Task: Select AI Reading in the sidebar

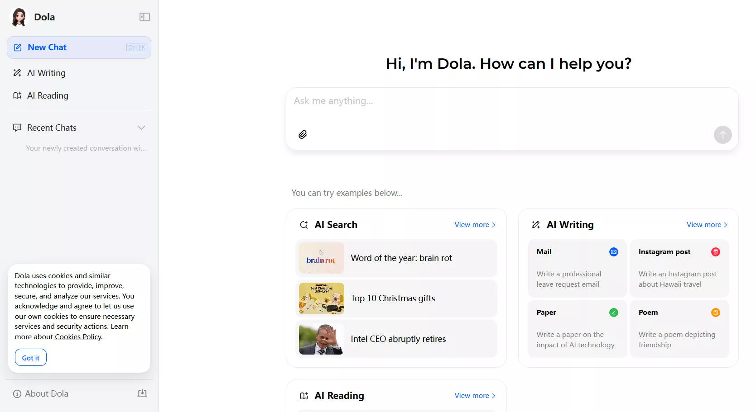Action: [x=48, y=95]
